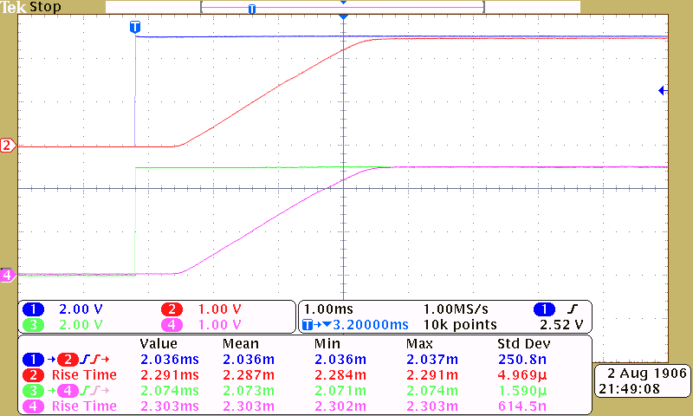Screen dimensions: 693x416
Task: Click the red Rise Time measurement label
Action: point(84,375)
